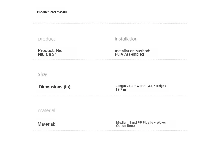Click the dotted divider under Dimensions row
209x146 pixels.
(110, 95)
